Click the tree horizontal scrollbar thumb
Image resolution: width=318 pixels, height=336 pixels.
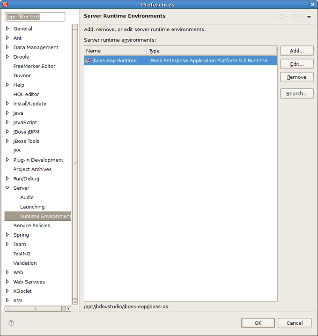coord(36,309)
